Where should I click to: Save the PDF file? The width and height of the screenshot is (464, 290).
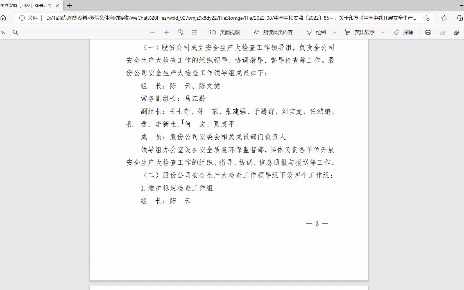442,32
